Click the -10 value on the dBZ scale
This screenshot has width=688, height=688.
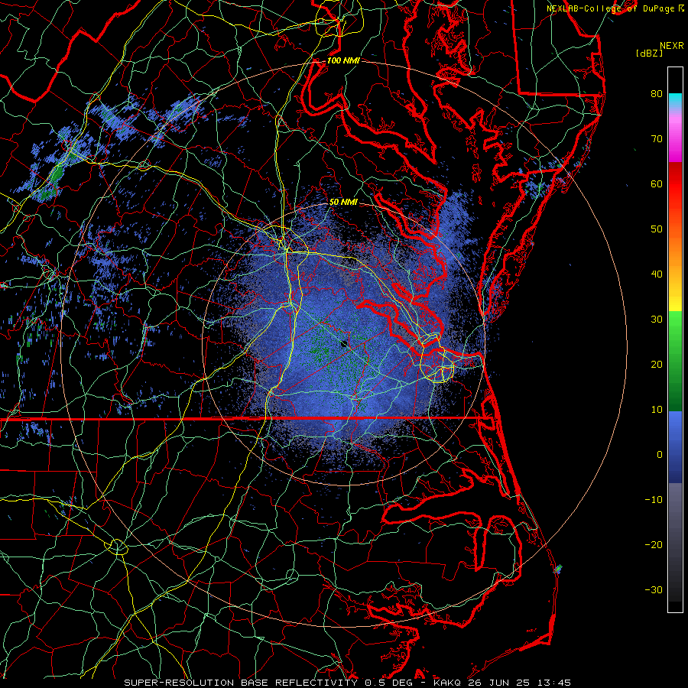click(654, 500)
